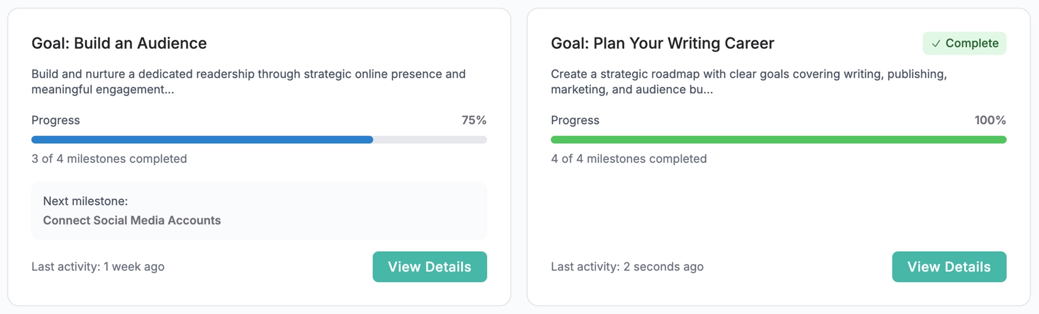The image size is (1039, 314).
Task: Click the blue 75% progress bar
Action: [202, 139]
